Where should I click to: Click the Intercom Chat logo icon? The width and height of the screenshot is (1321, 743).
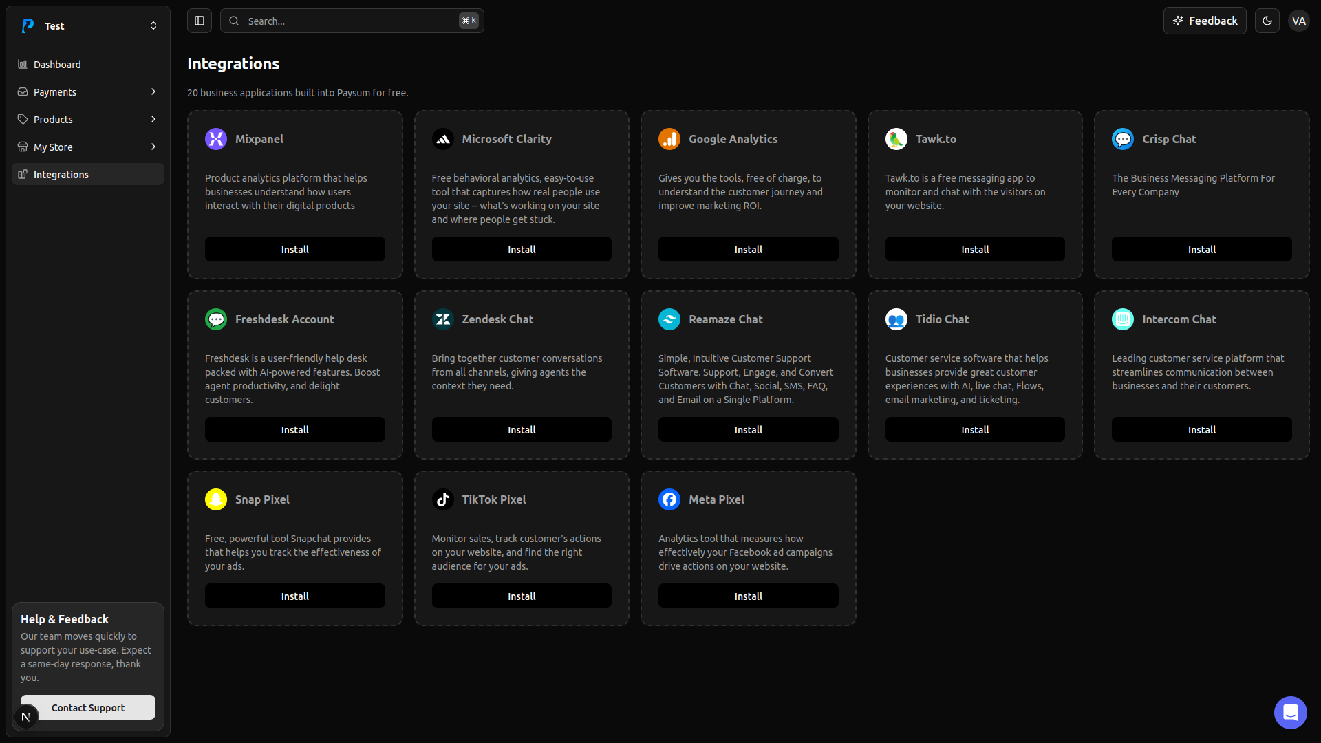[1123, 319]
